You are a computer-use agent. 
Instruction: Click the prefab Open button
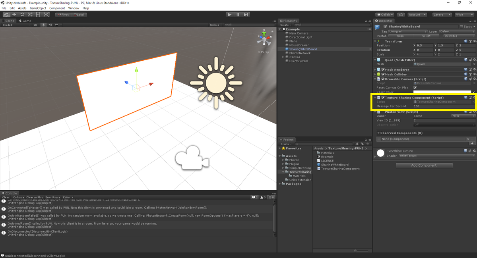401,36
